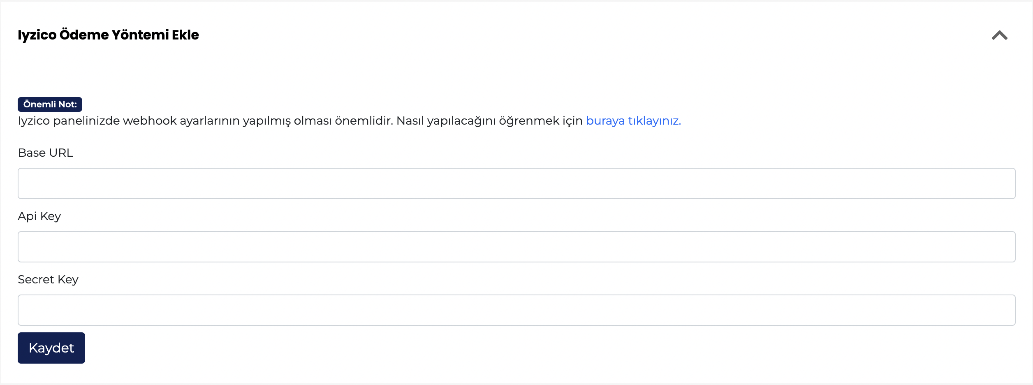The height and width of the screenshot is (385, 1033).
Task: Click the word Iyzico in note paragraph
Action: click(x=34, y=121)
